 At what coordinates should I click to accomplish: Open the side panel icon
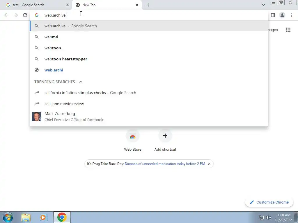coord(273,15)
